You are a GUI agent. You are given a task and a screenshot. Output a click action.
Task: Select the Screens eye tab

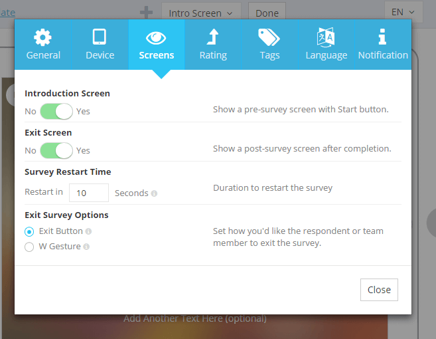[157, 45]
